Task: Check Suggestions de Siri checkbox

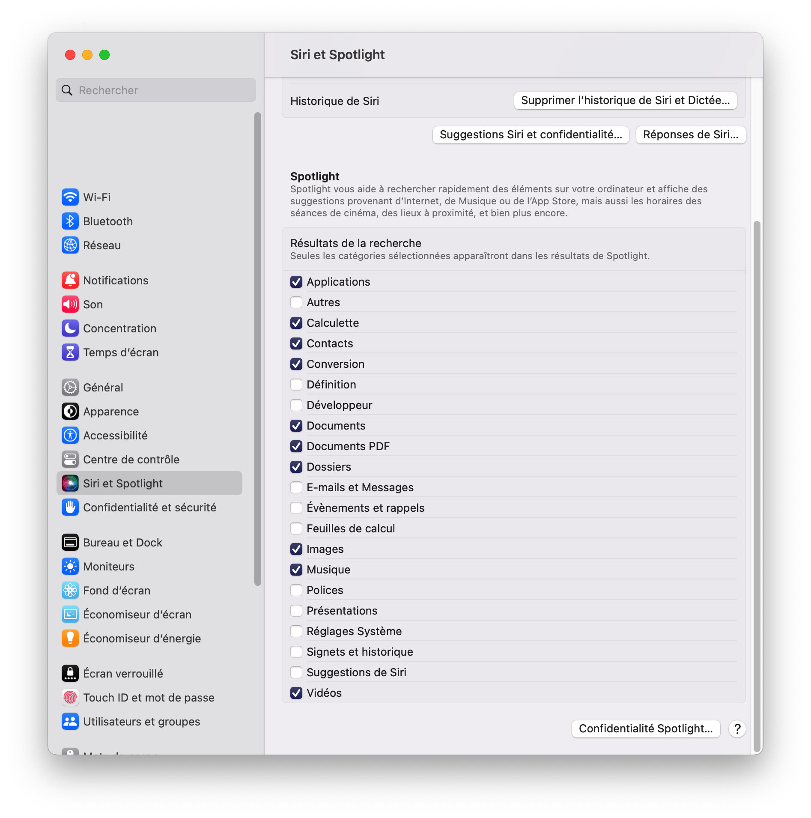Action: click(x=296, y=672)
